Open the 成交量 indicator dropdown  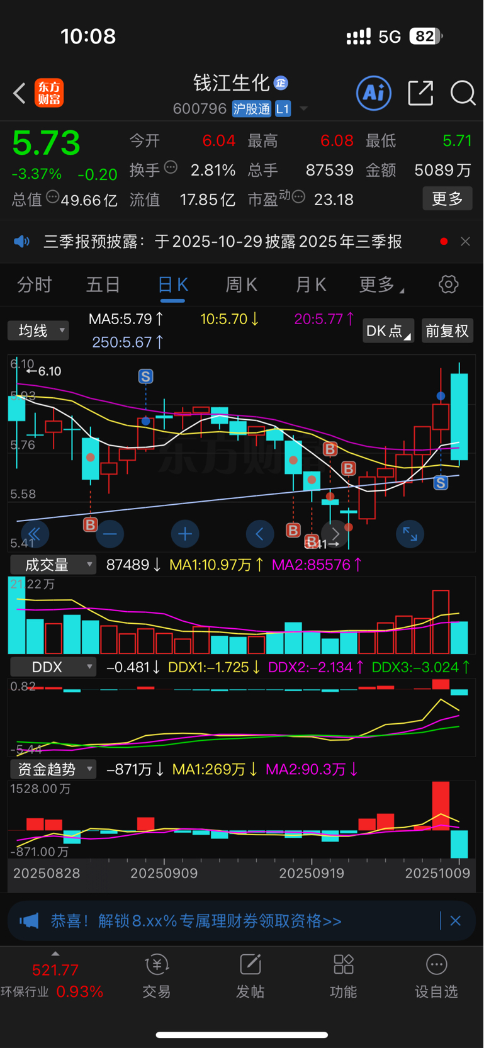[x=53, y=565]
